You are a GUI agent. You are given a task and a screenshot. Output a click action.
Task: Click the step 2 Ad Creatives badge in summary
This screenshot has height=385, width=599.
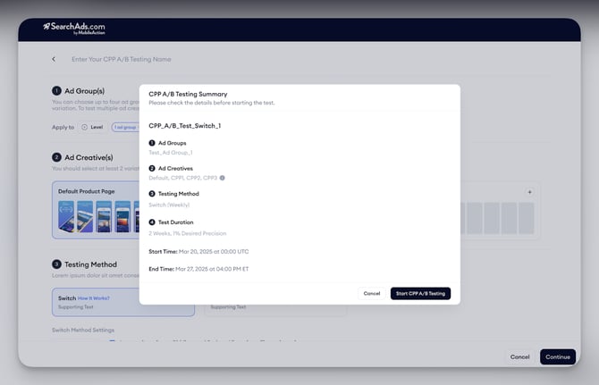pos(152,168)
